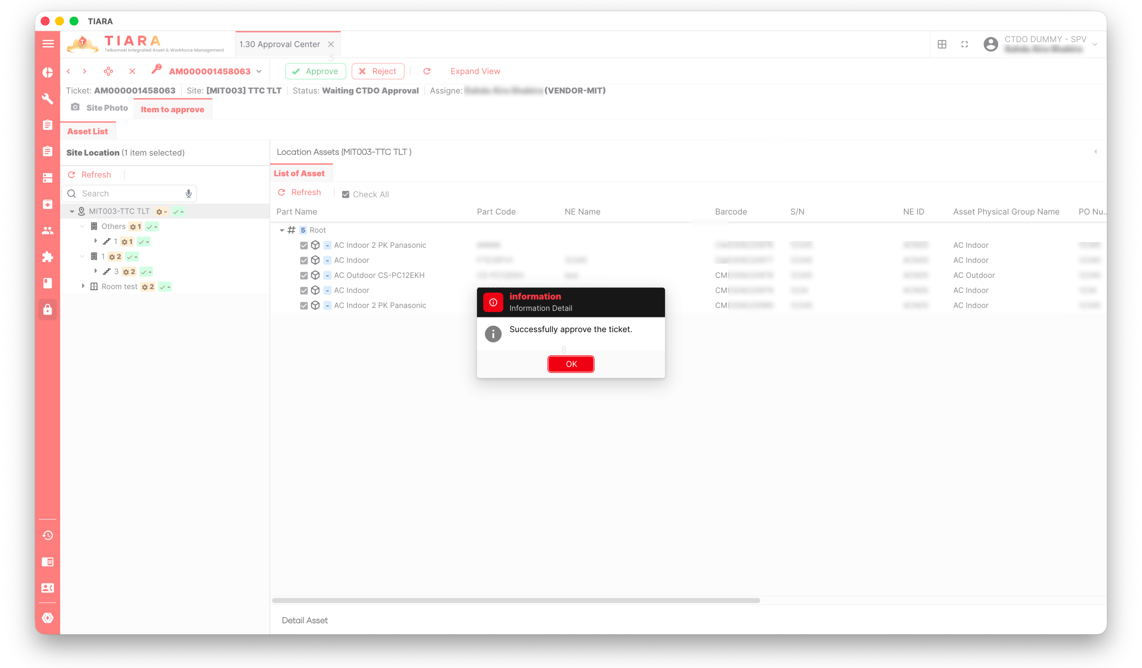Open the history clock sidebar icon

[48, 536]
